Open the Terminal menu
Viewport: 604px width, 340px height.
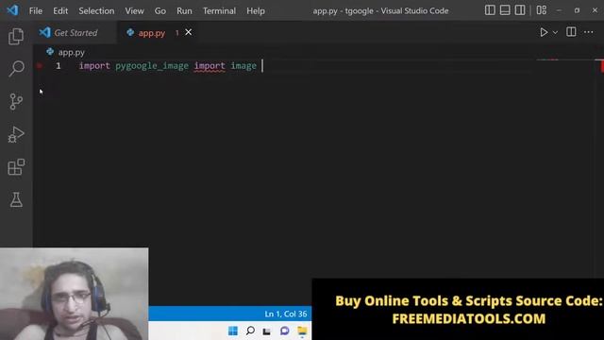(219, 10)
